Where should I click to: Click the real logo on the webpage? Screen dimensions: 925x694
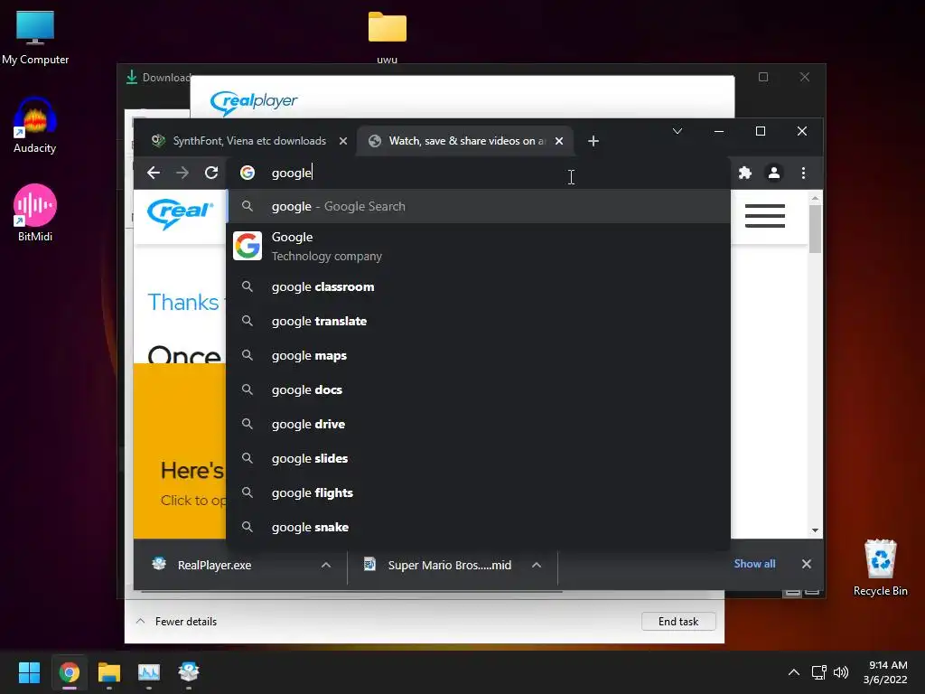pyautogui.click(x=180, y=213)
